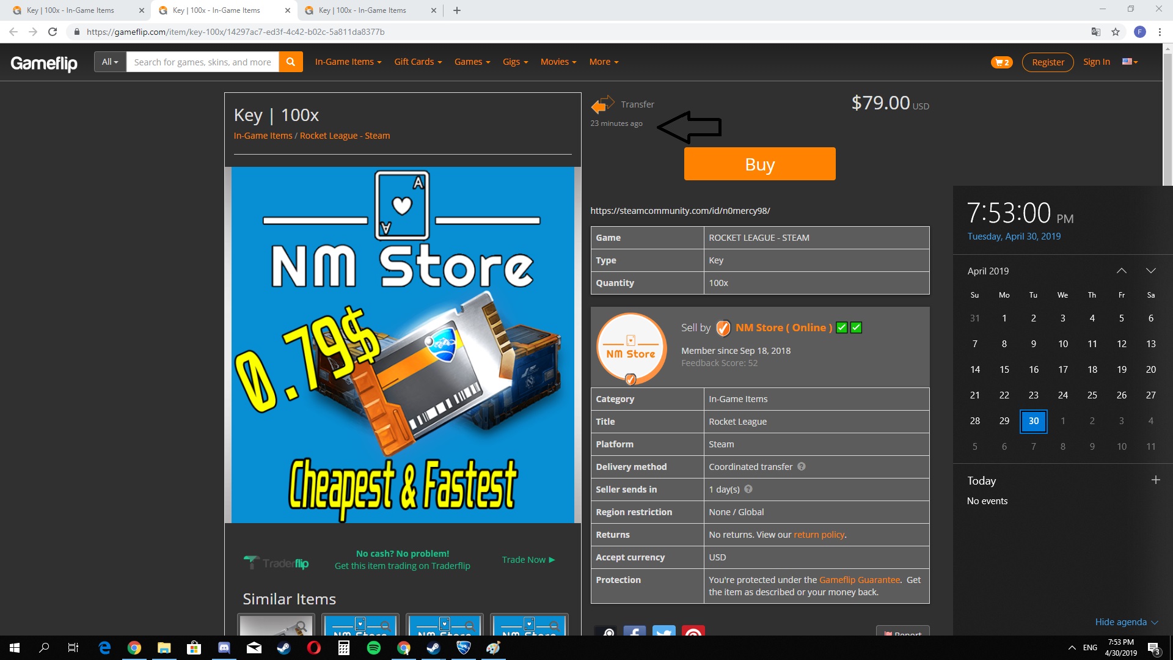Click the help icon next to 1 day(s)
Viewport: 1173px width, 660px height.
[748, 489]
